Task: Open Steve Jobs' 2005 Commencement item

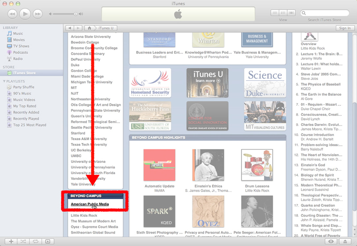Action: click(x=320, y=74)
